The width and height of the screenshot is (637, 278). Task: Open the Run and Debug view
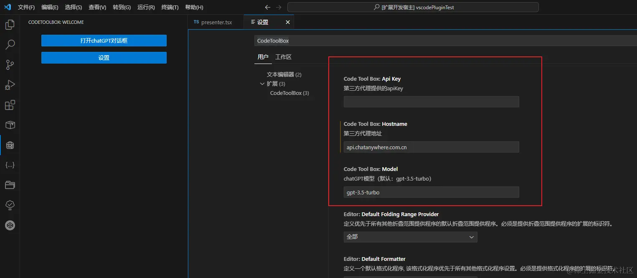[x=10, y=85]
